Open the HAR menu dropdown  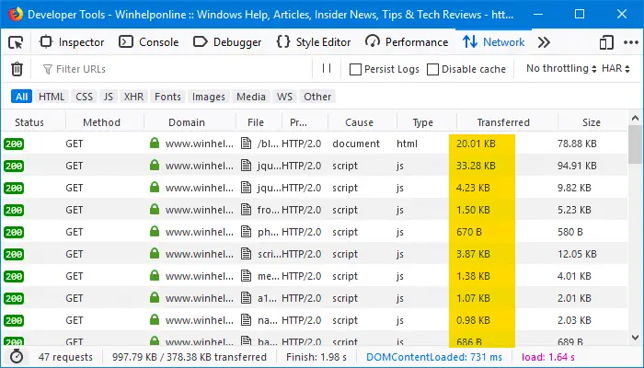pos(615,69)
